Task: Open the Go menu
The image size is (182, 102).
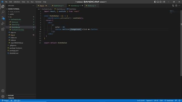Action: point(28,2)
